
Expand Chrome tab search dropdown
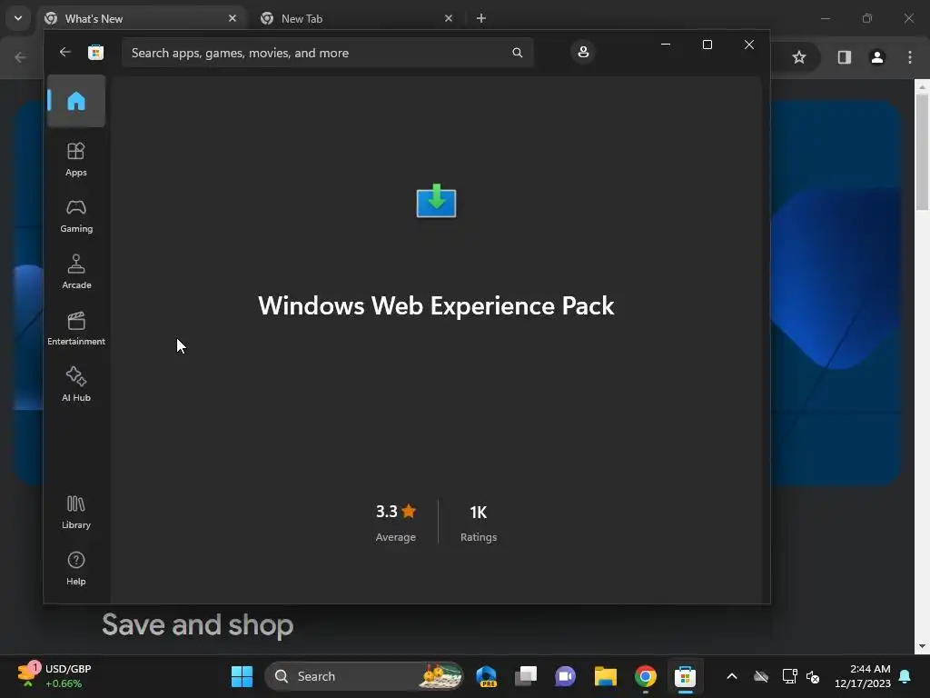click(18, 18)
